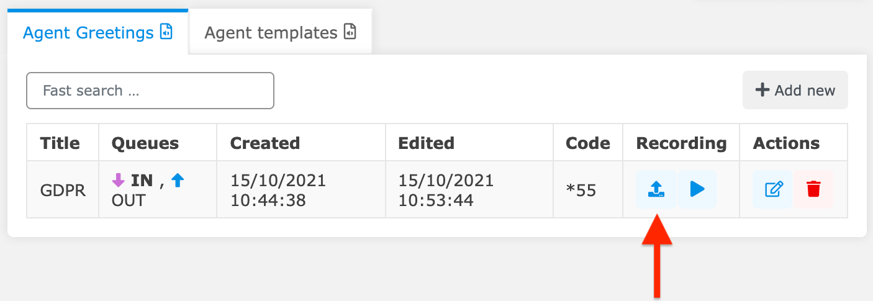Sort by the Created column header

(x=265, y=143)
